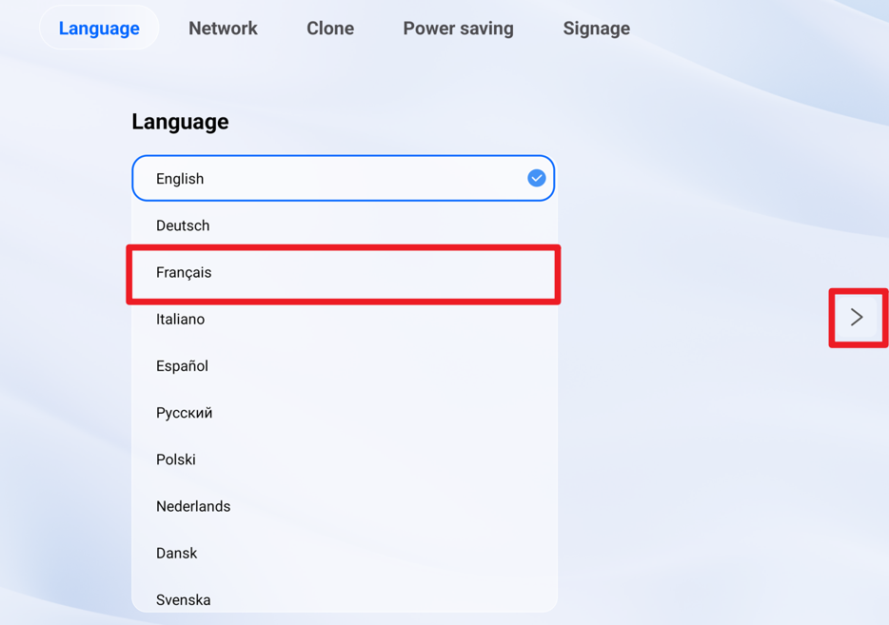
Task: Choose Deutsch from the language list
Action: pyautogui.click(x=183, y=225)
